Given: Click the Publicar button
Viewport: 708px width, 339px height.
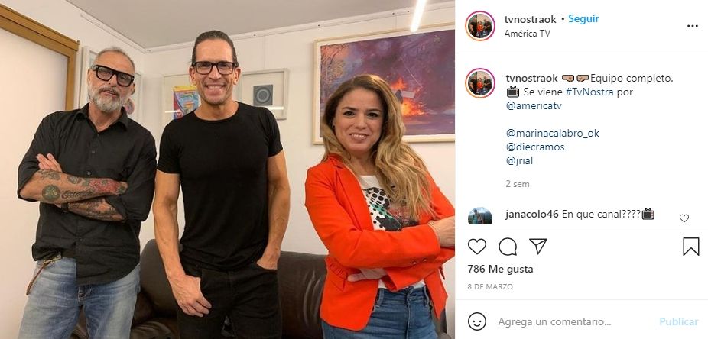Looking at the screenshot, I should (679, 322).
